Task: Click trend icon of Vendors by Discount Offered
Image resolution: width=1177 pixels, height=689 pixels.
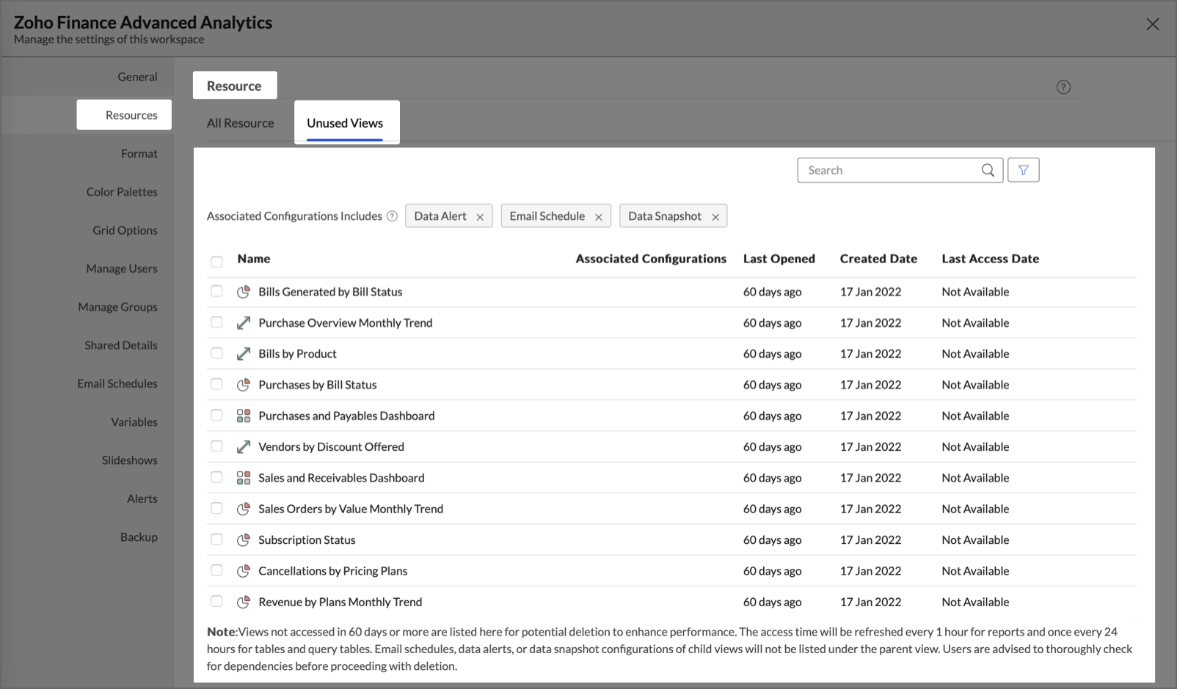Action: [244, 447]
